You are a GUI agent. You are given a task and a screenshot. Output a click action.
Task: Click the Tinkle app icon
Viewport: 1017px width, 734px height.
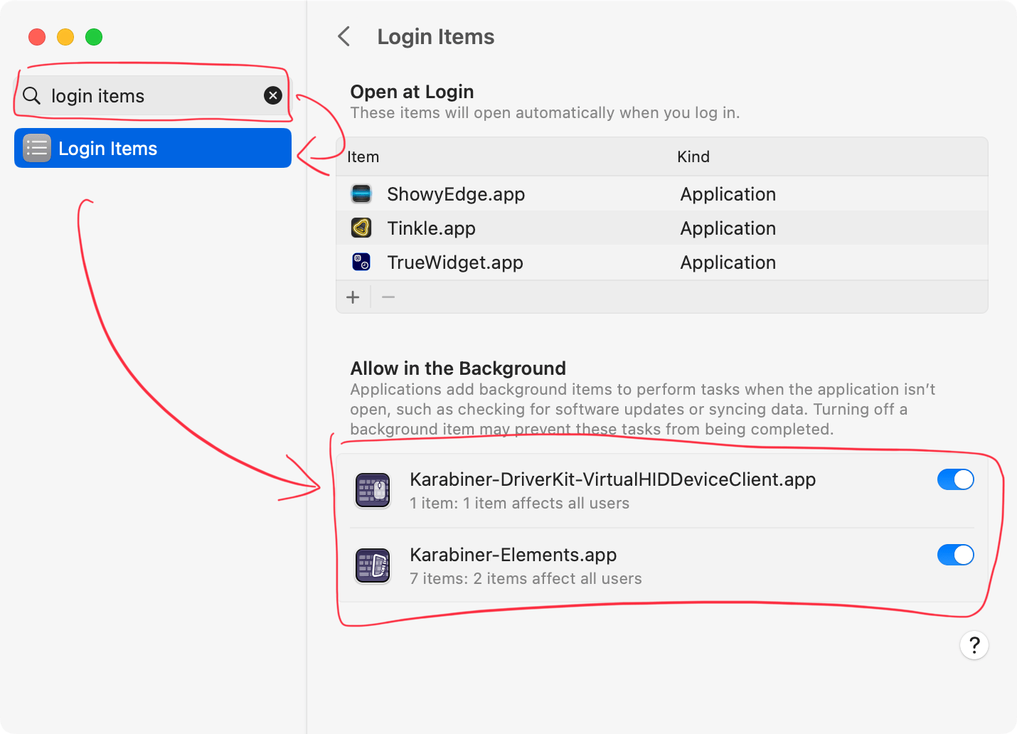[361, 228]
